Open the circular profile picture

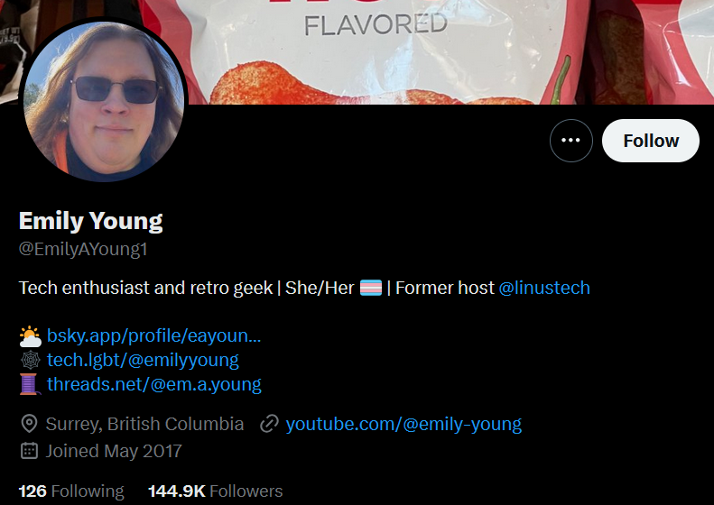coord(104,99)
